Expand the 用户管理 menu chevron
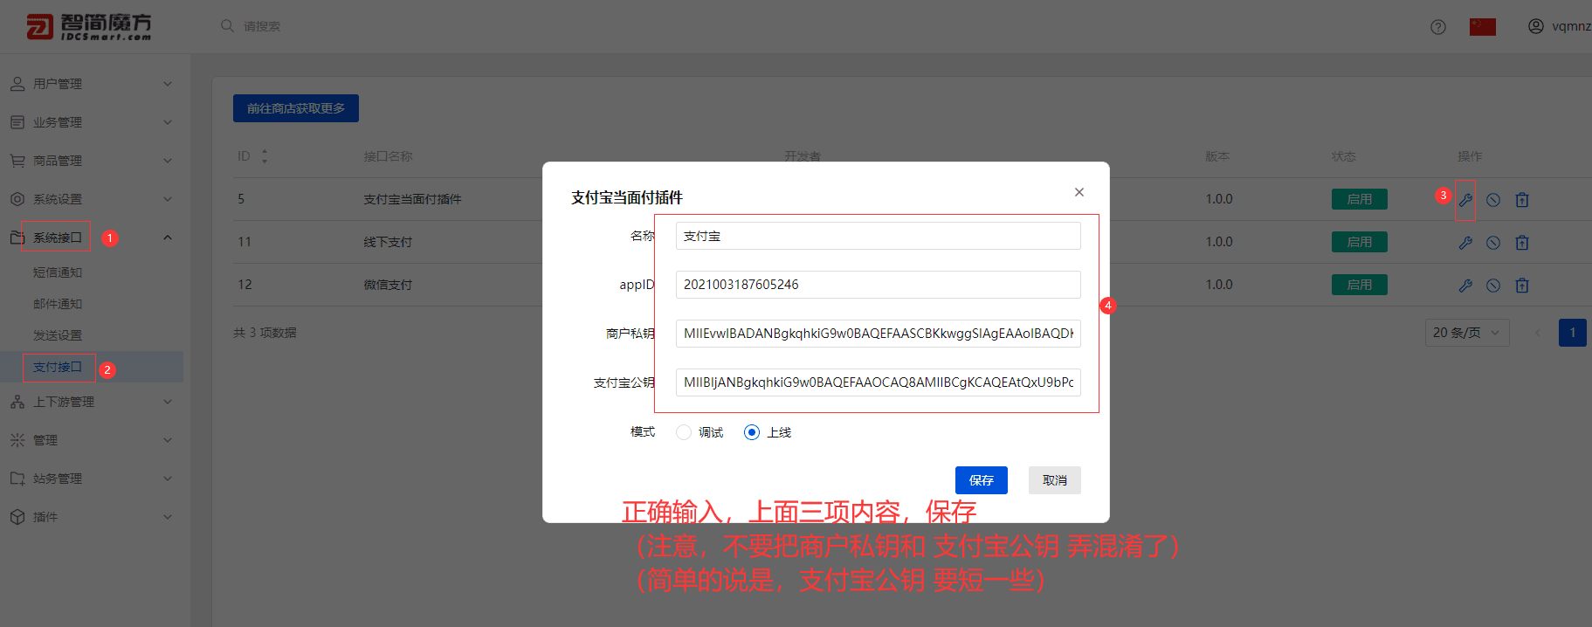 tap(168, 84)
